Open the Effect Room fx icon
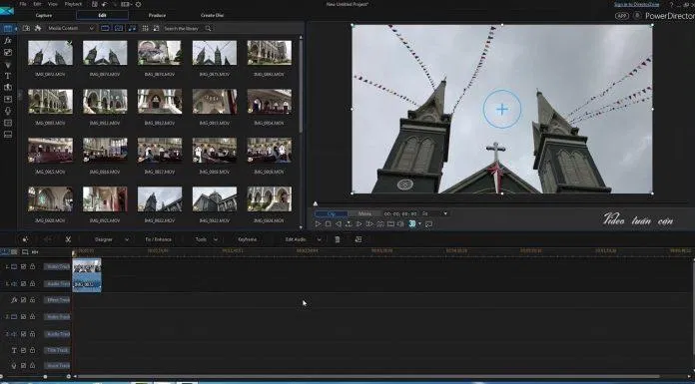Screen dimensions: 695x384 tap(8, 40)
